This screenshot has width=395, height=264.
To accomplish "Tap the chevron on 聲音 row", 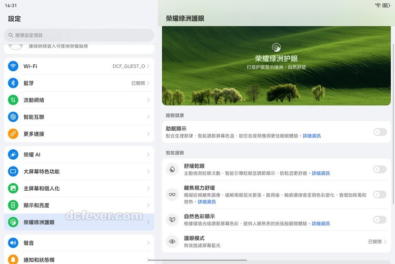I will pyautogui.click(x=149, y=243).
